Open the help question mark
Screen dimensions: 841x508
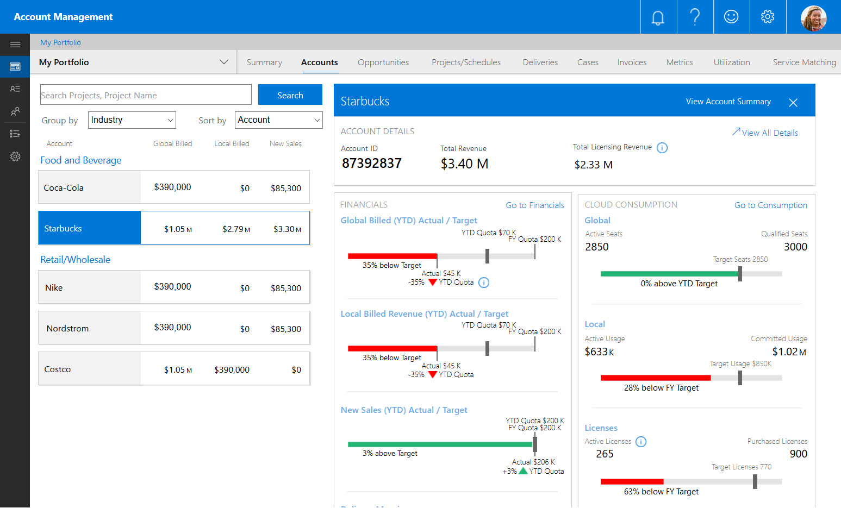click(x=695, y=17)
